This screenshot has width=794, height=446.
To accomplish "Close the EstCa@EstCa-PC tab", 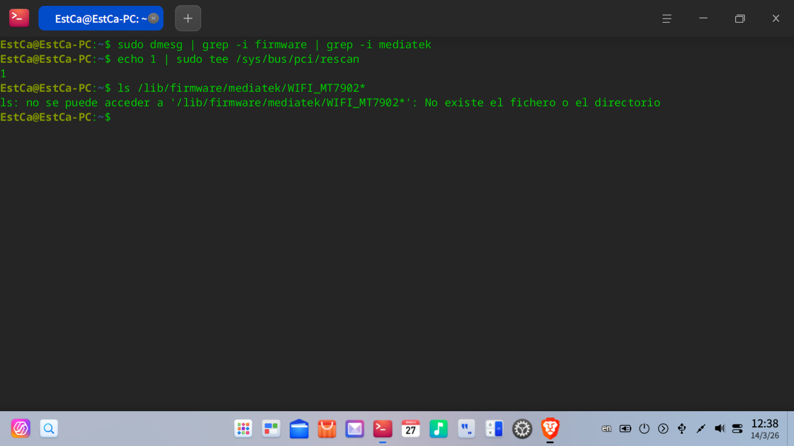I will tap(153, 18).
